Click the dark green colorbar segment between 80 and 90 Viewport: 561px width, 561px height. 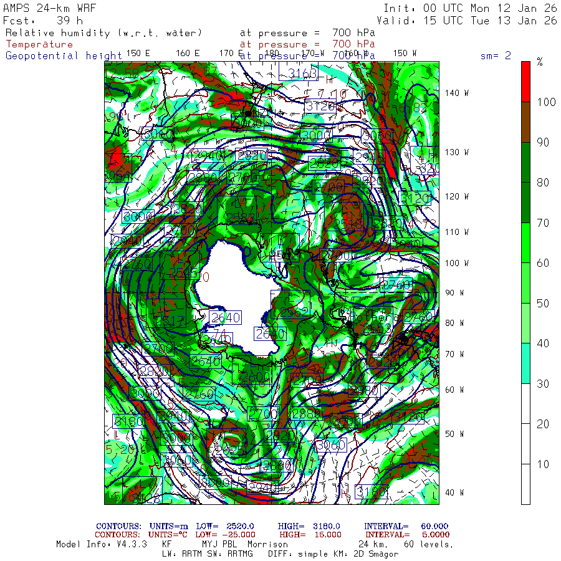click(525, 163)
